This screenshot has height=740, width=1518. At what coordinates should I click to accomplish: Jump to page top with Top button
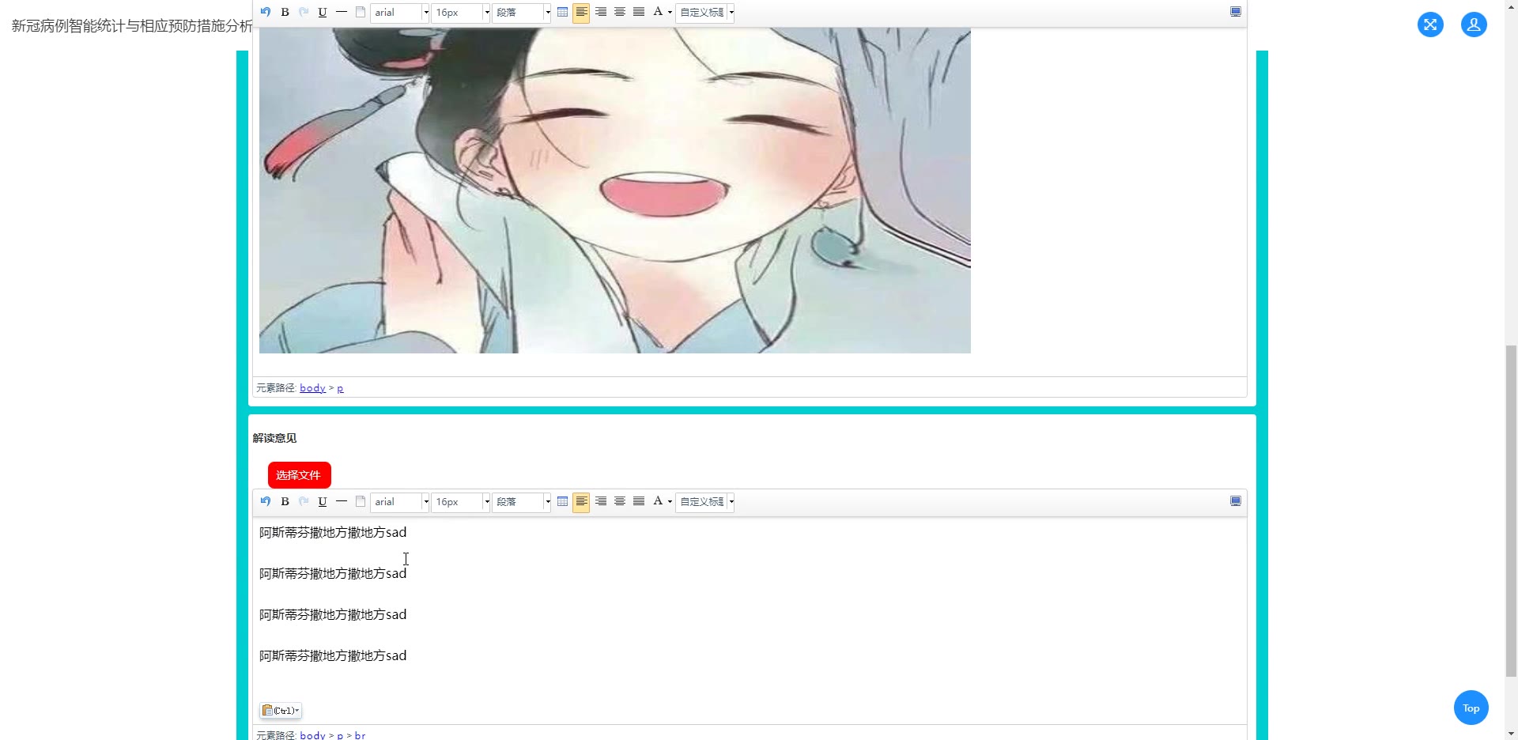pyautogui.click(x=1471, y=708)
